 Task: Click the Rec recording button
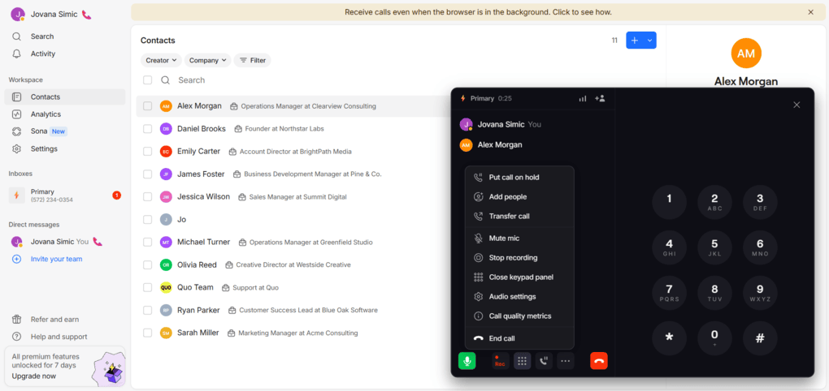point(500,361)
